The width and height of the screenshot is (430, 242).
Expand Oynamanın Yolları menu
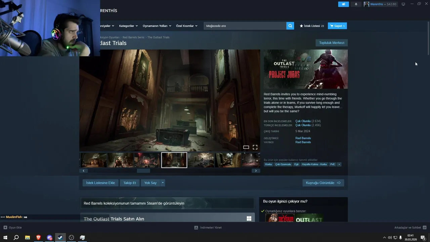(x=157, y=26)
